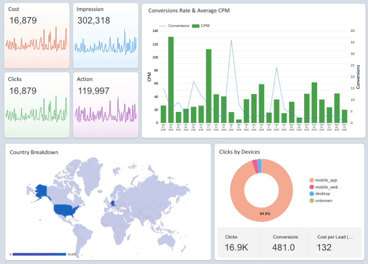368x264 pixels.
Task: Select Australia on the world map
Action: pyautogui.click(x=167, y=240)
